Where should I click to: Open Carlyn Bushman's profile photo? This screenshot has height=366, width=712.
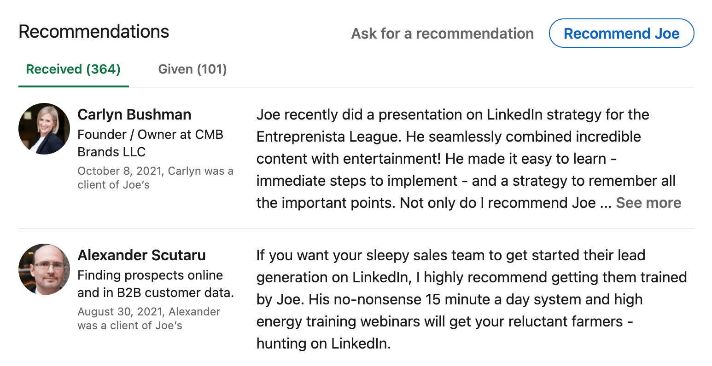[44, 129]
